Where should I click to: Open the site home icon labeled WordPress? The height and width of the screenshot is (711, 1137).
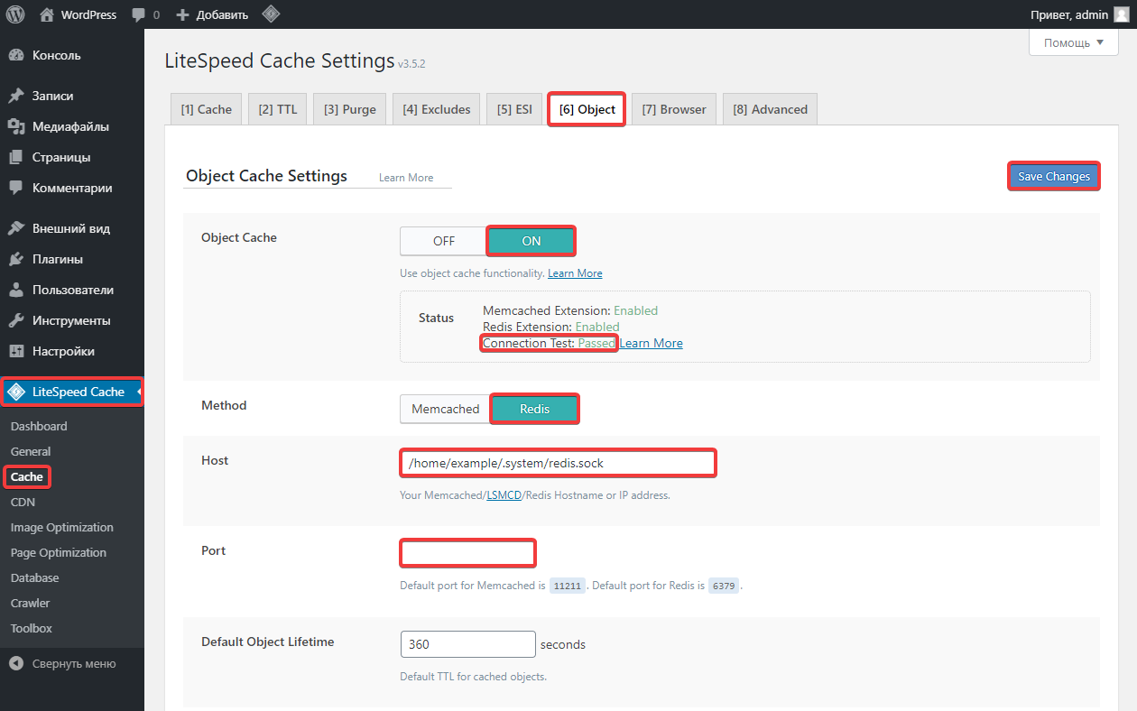point(47,14)
